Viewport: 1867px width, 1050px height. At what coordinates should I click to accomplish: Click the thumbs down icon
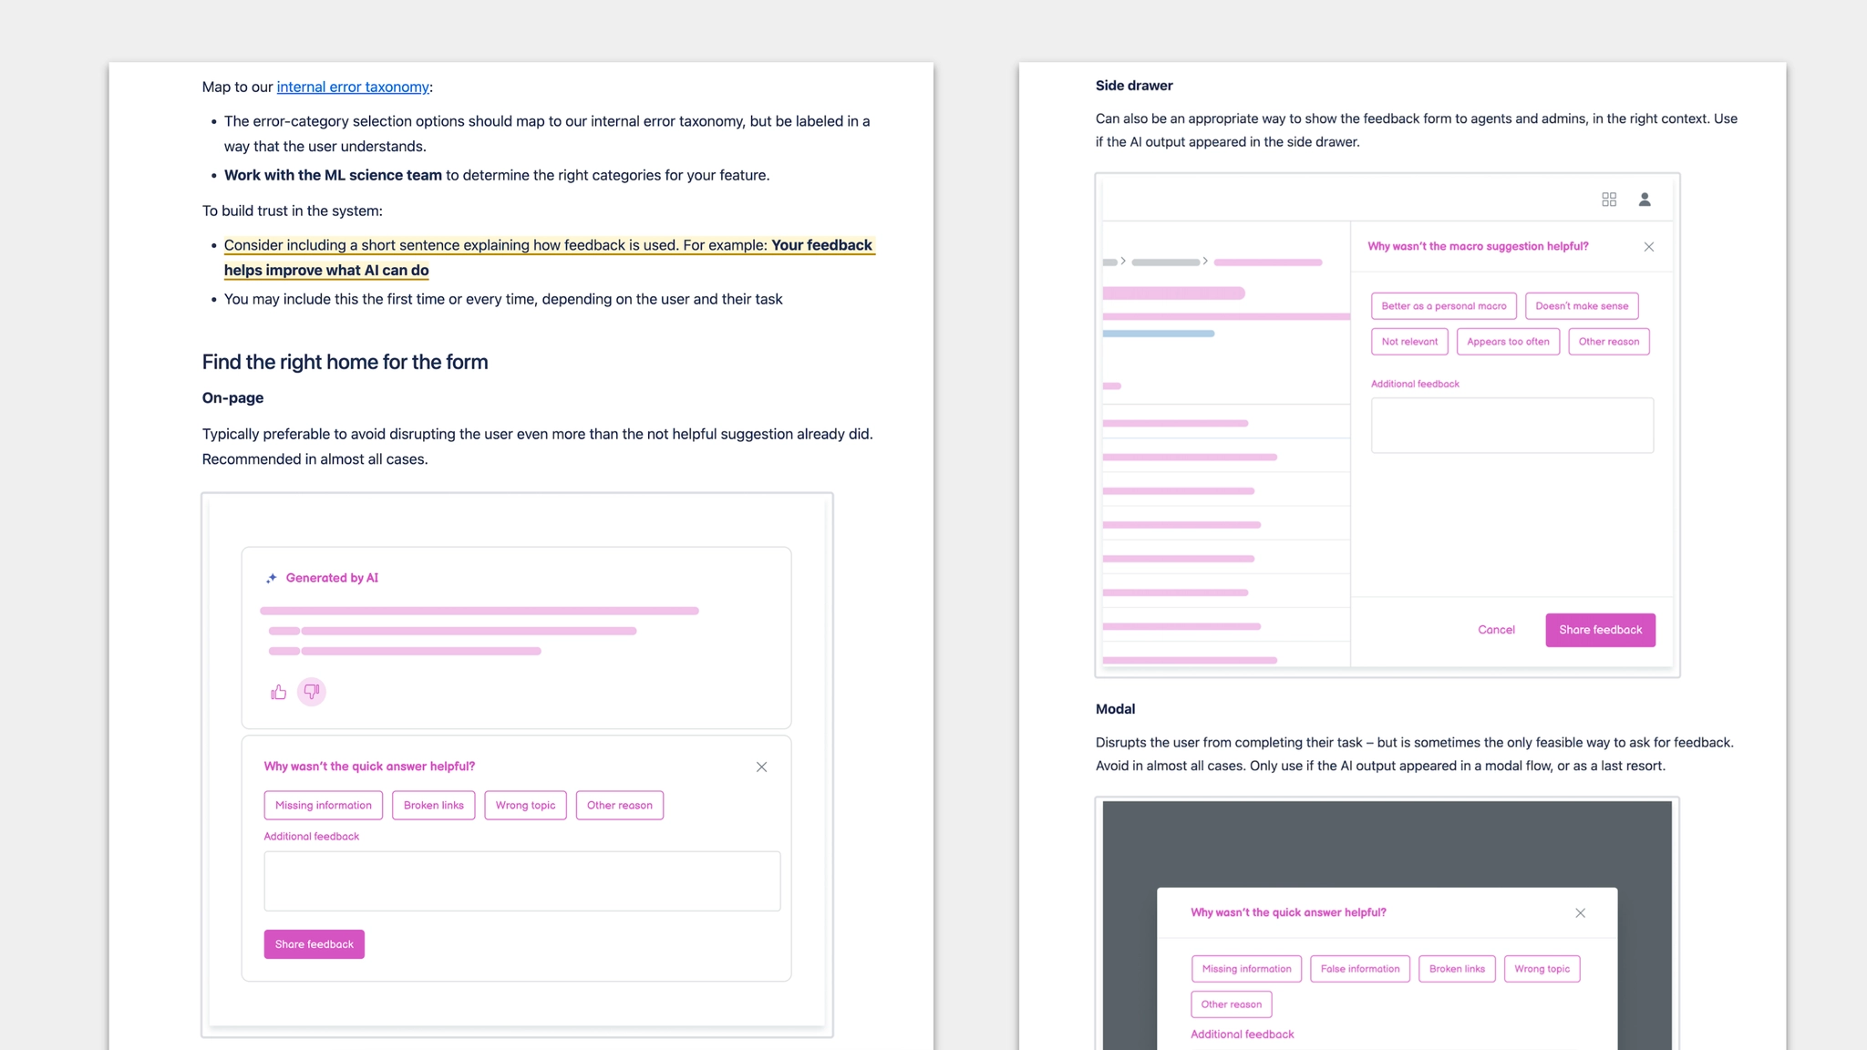312,692
